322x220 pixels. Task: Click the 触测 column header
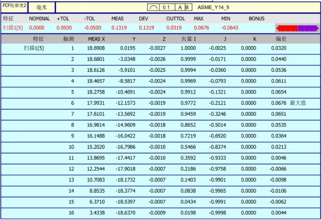68,39
